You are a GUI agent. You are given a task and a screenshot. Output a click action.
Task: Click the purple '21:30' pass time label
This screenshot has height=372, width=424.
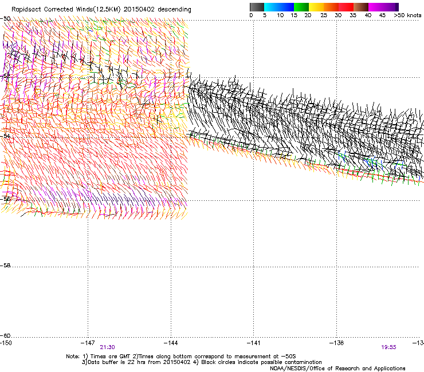click(x=107, y=347)
